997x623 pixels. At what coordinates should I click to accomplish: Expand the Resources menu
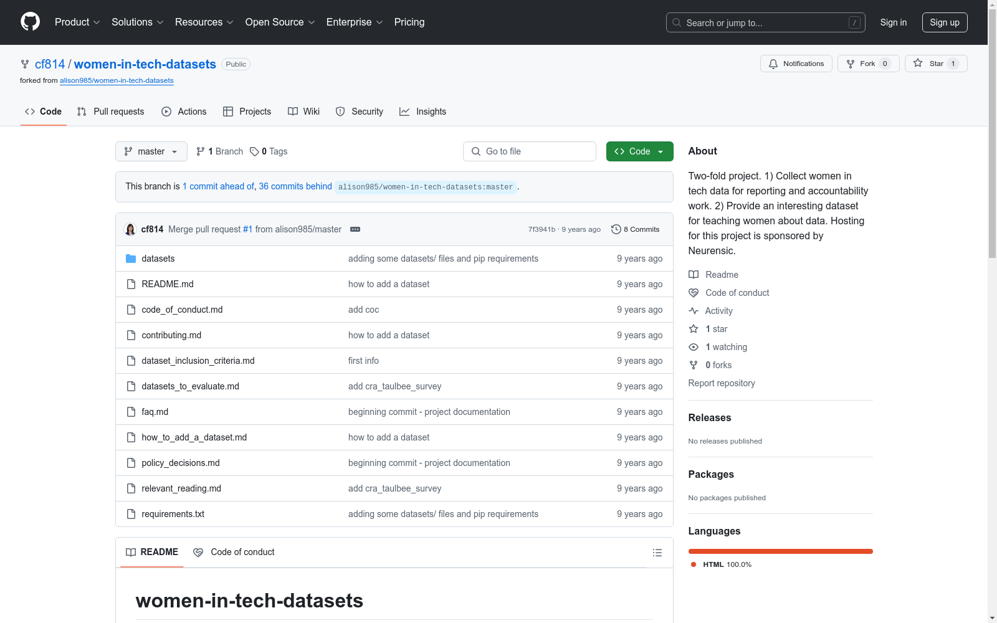point(204,22)
